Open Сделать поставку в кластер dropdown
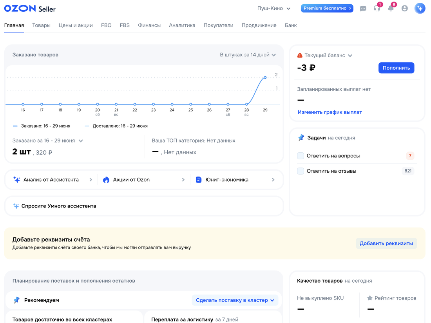The width and height of the screenshot is (431, 323). [235, 300]
